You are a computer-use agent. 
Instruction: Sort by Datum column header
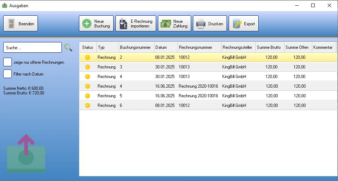[x=166, y=47]
